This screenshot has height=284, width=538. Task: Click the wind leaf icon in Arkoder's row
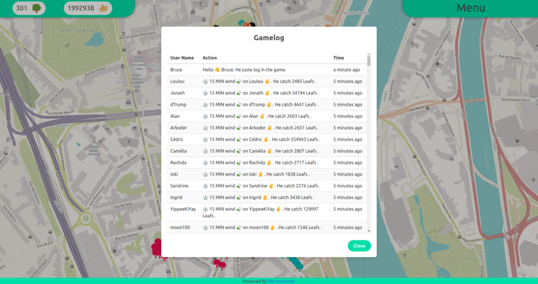point(239,128)
